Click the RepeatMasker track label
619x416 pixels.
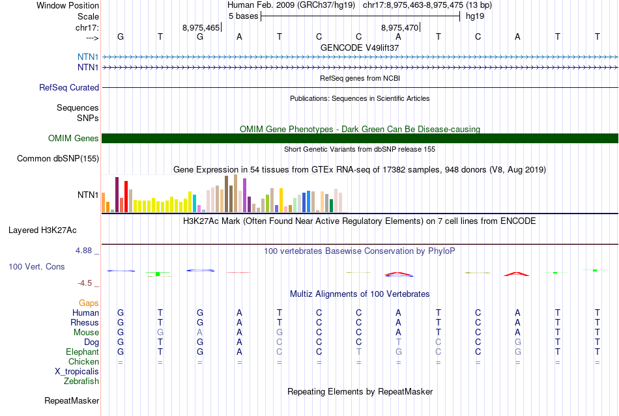(x=72, y=400)
